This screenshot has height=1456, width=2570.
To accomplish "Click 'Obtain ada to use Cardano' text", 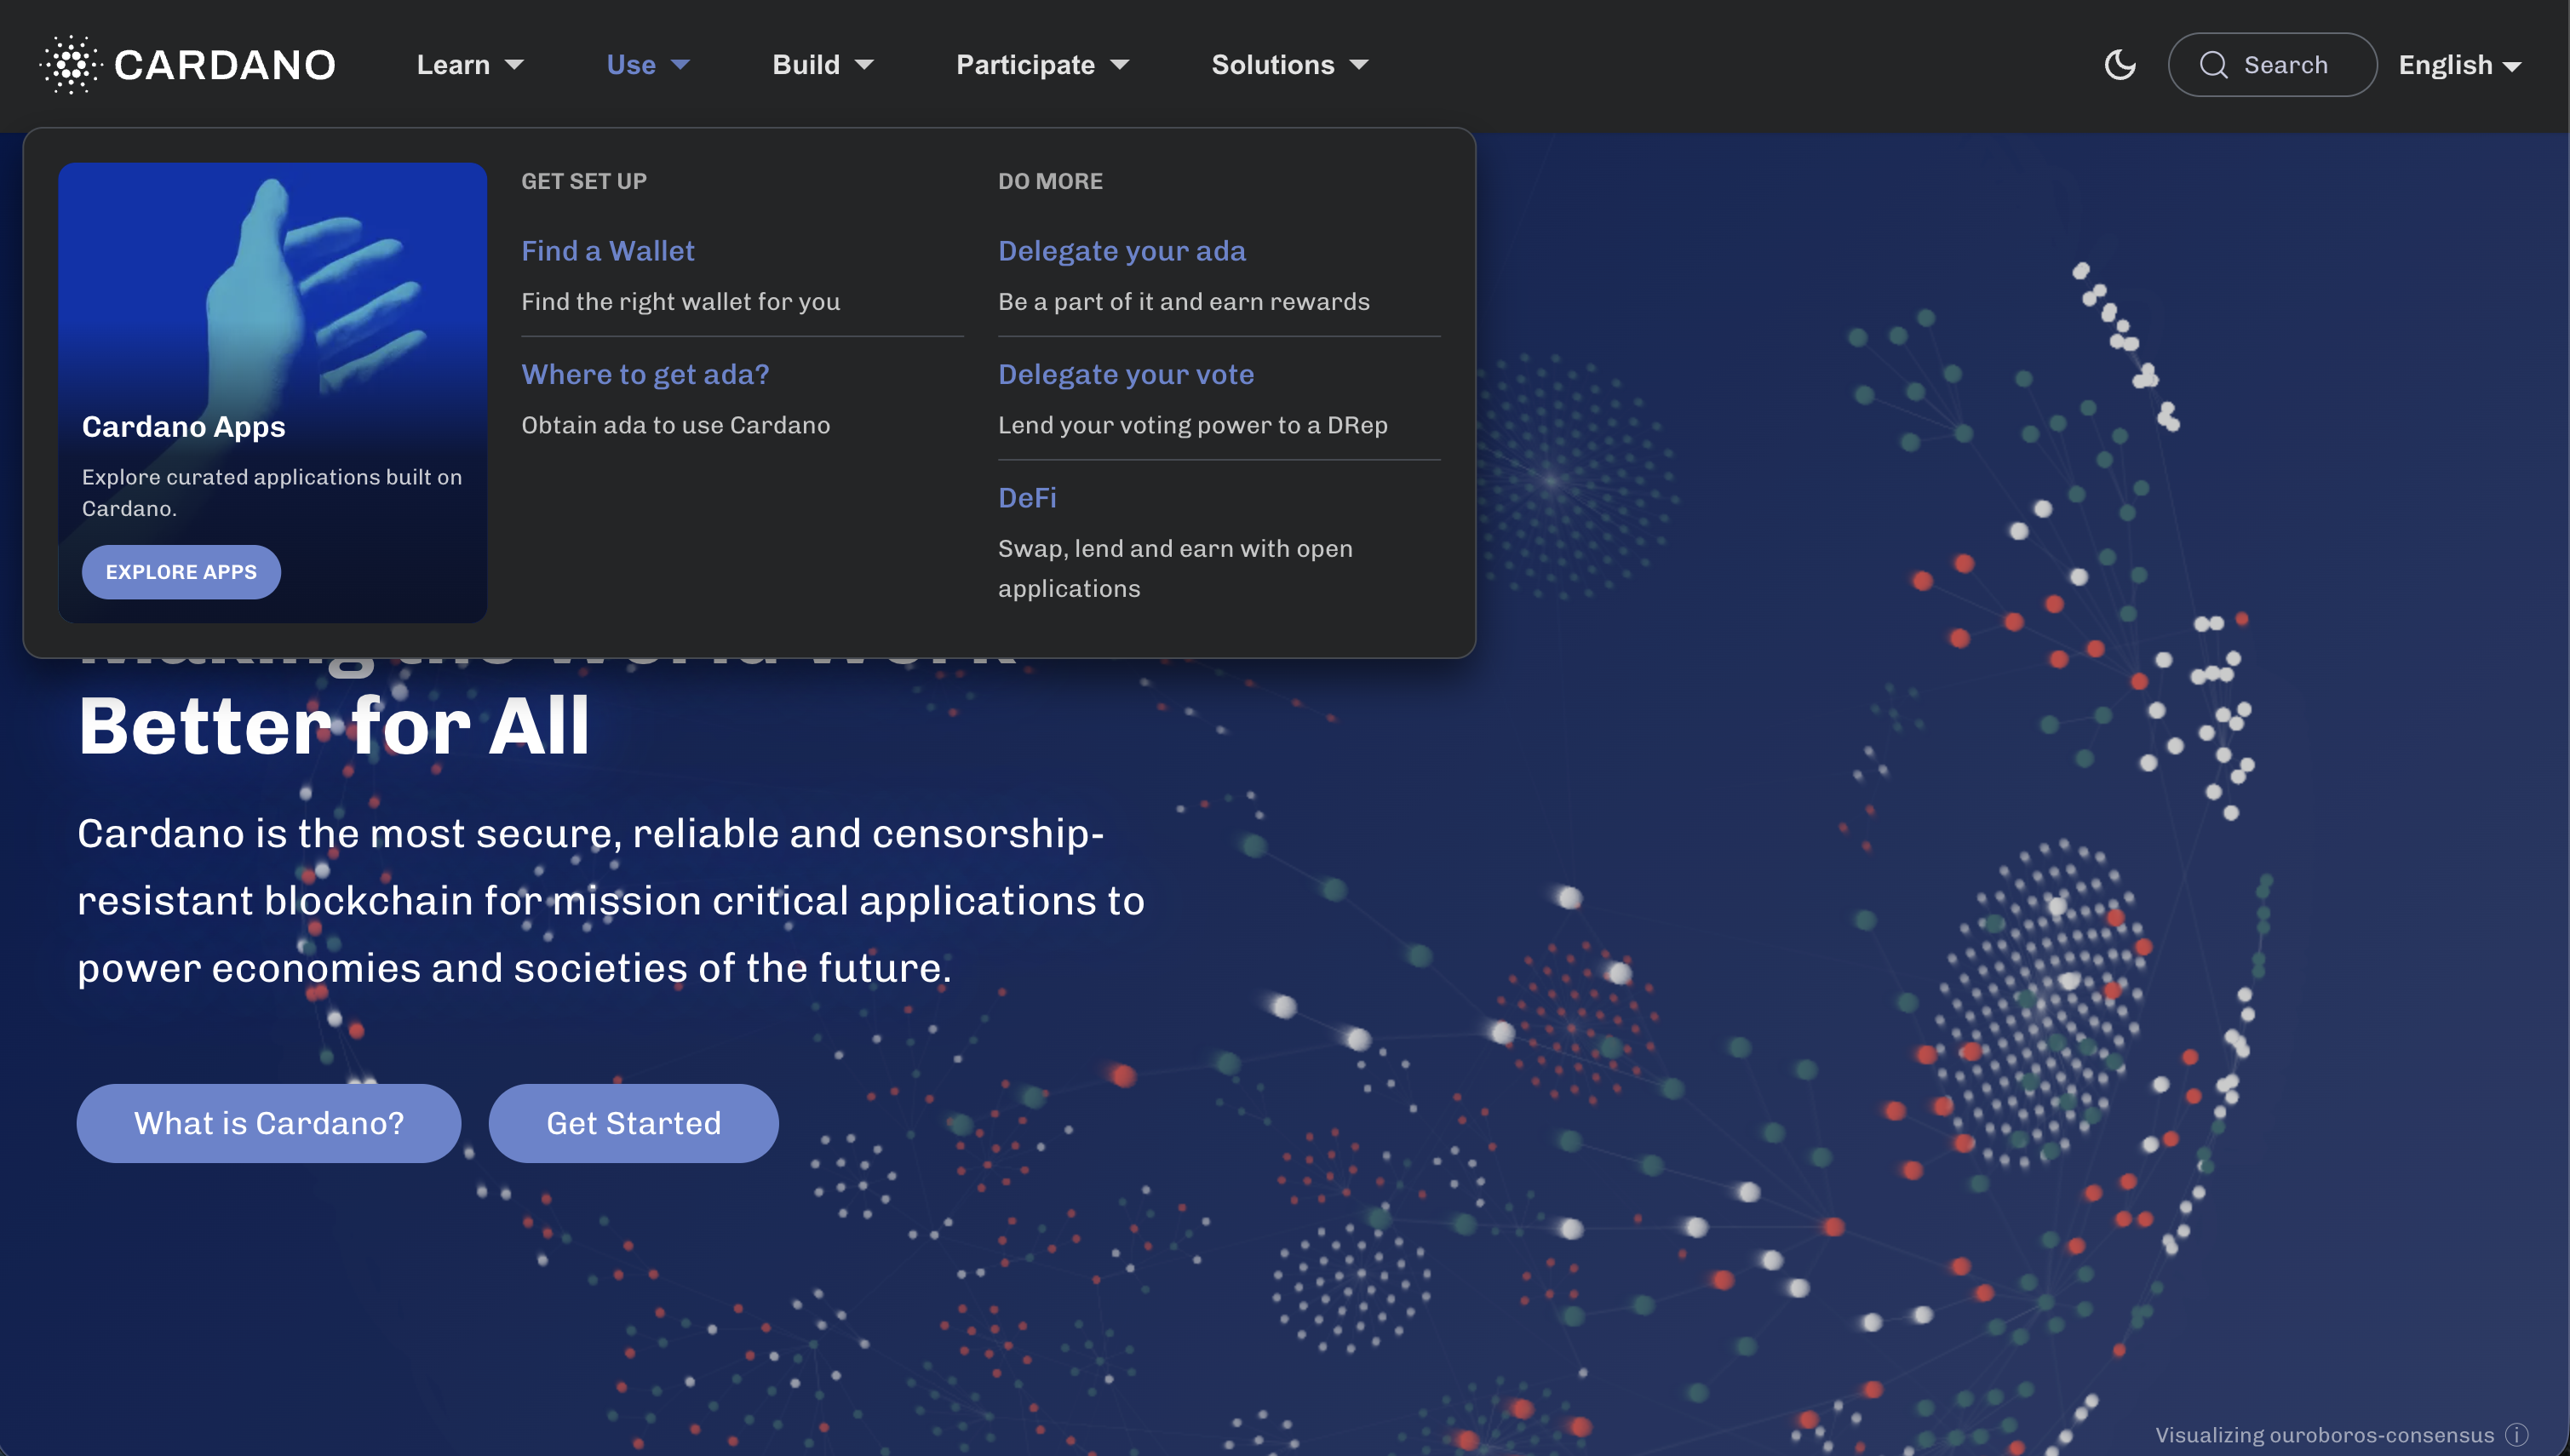I will [x=676, y=425].
